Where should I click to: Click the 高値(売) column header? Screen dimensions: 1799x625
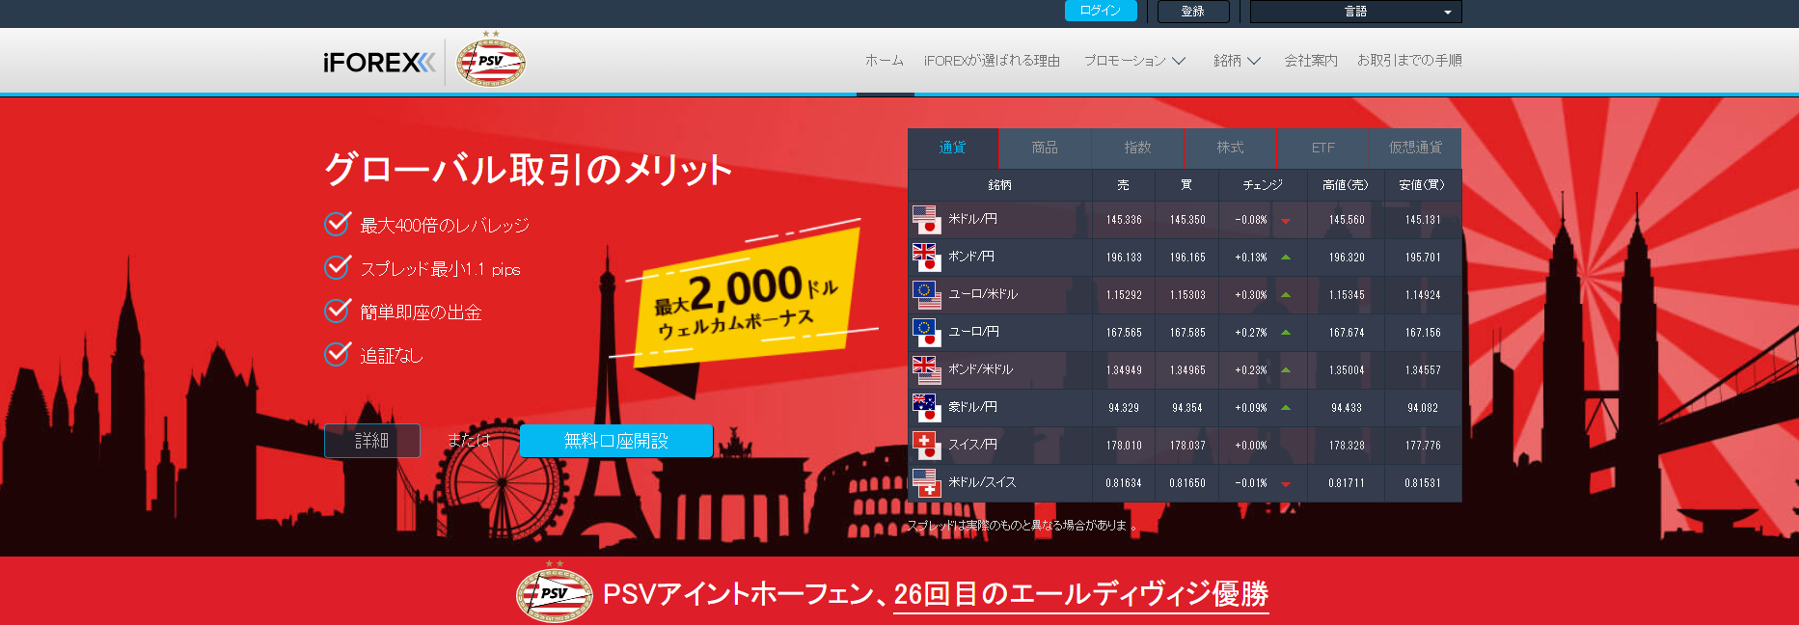coord(1346,185)
